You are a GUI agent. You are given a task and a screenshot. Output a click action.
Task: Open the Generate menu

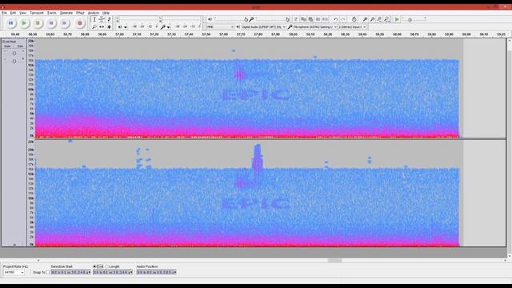point(66,13)
